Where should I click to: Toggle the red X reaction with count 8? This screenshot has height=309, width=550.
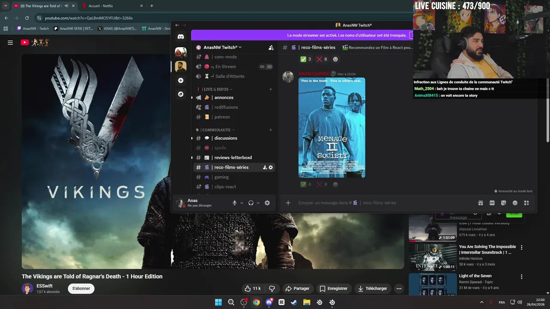(x=322, y=59)
